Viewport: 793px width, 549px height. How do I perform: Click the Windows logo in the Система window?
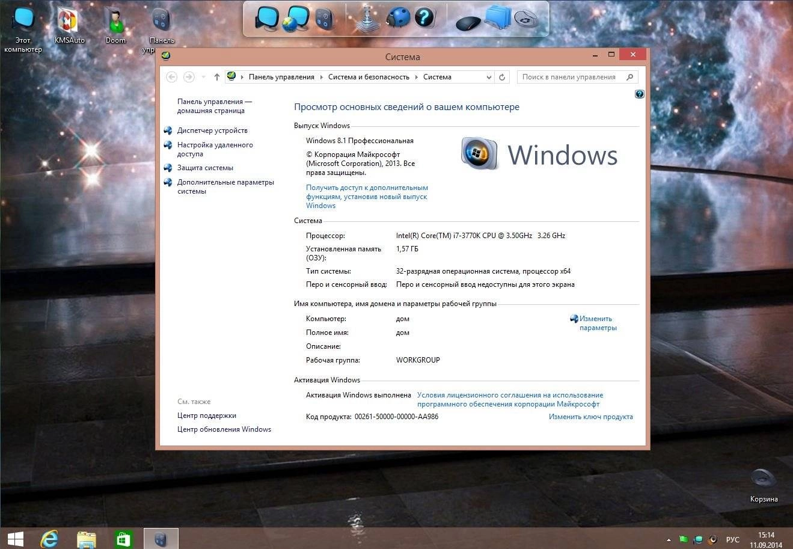[x=539, y=154]
